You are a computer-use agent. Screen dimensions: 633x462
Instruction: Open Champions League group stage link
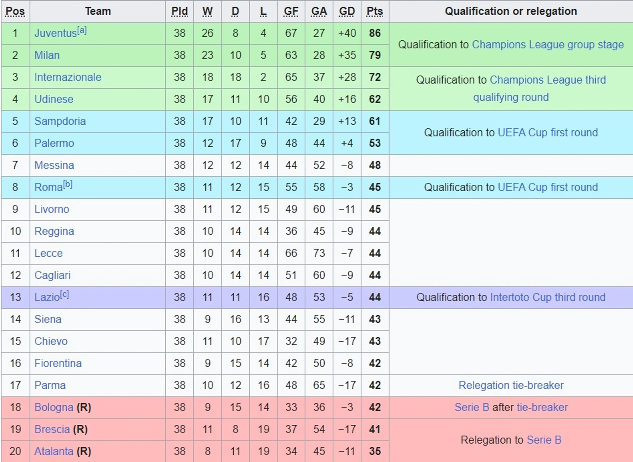pos(548,45)
